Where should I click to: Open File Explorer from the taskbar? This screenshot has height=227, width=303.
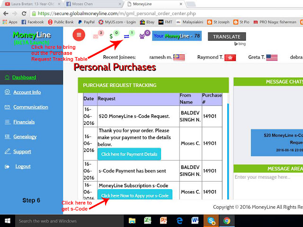tap(132, 221)
